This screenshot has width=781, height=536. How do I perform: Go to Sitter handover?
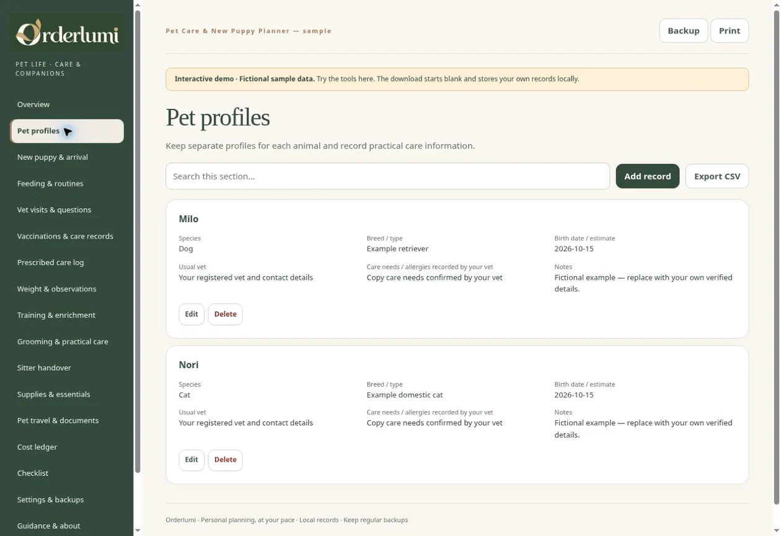67,368
